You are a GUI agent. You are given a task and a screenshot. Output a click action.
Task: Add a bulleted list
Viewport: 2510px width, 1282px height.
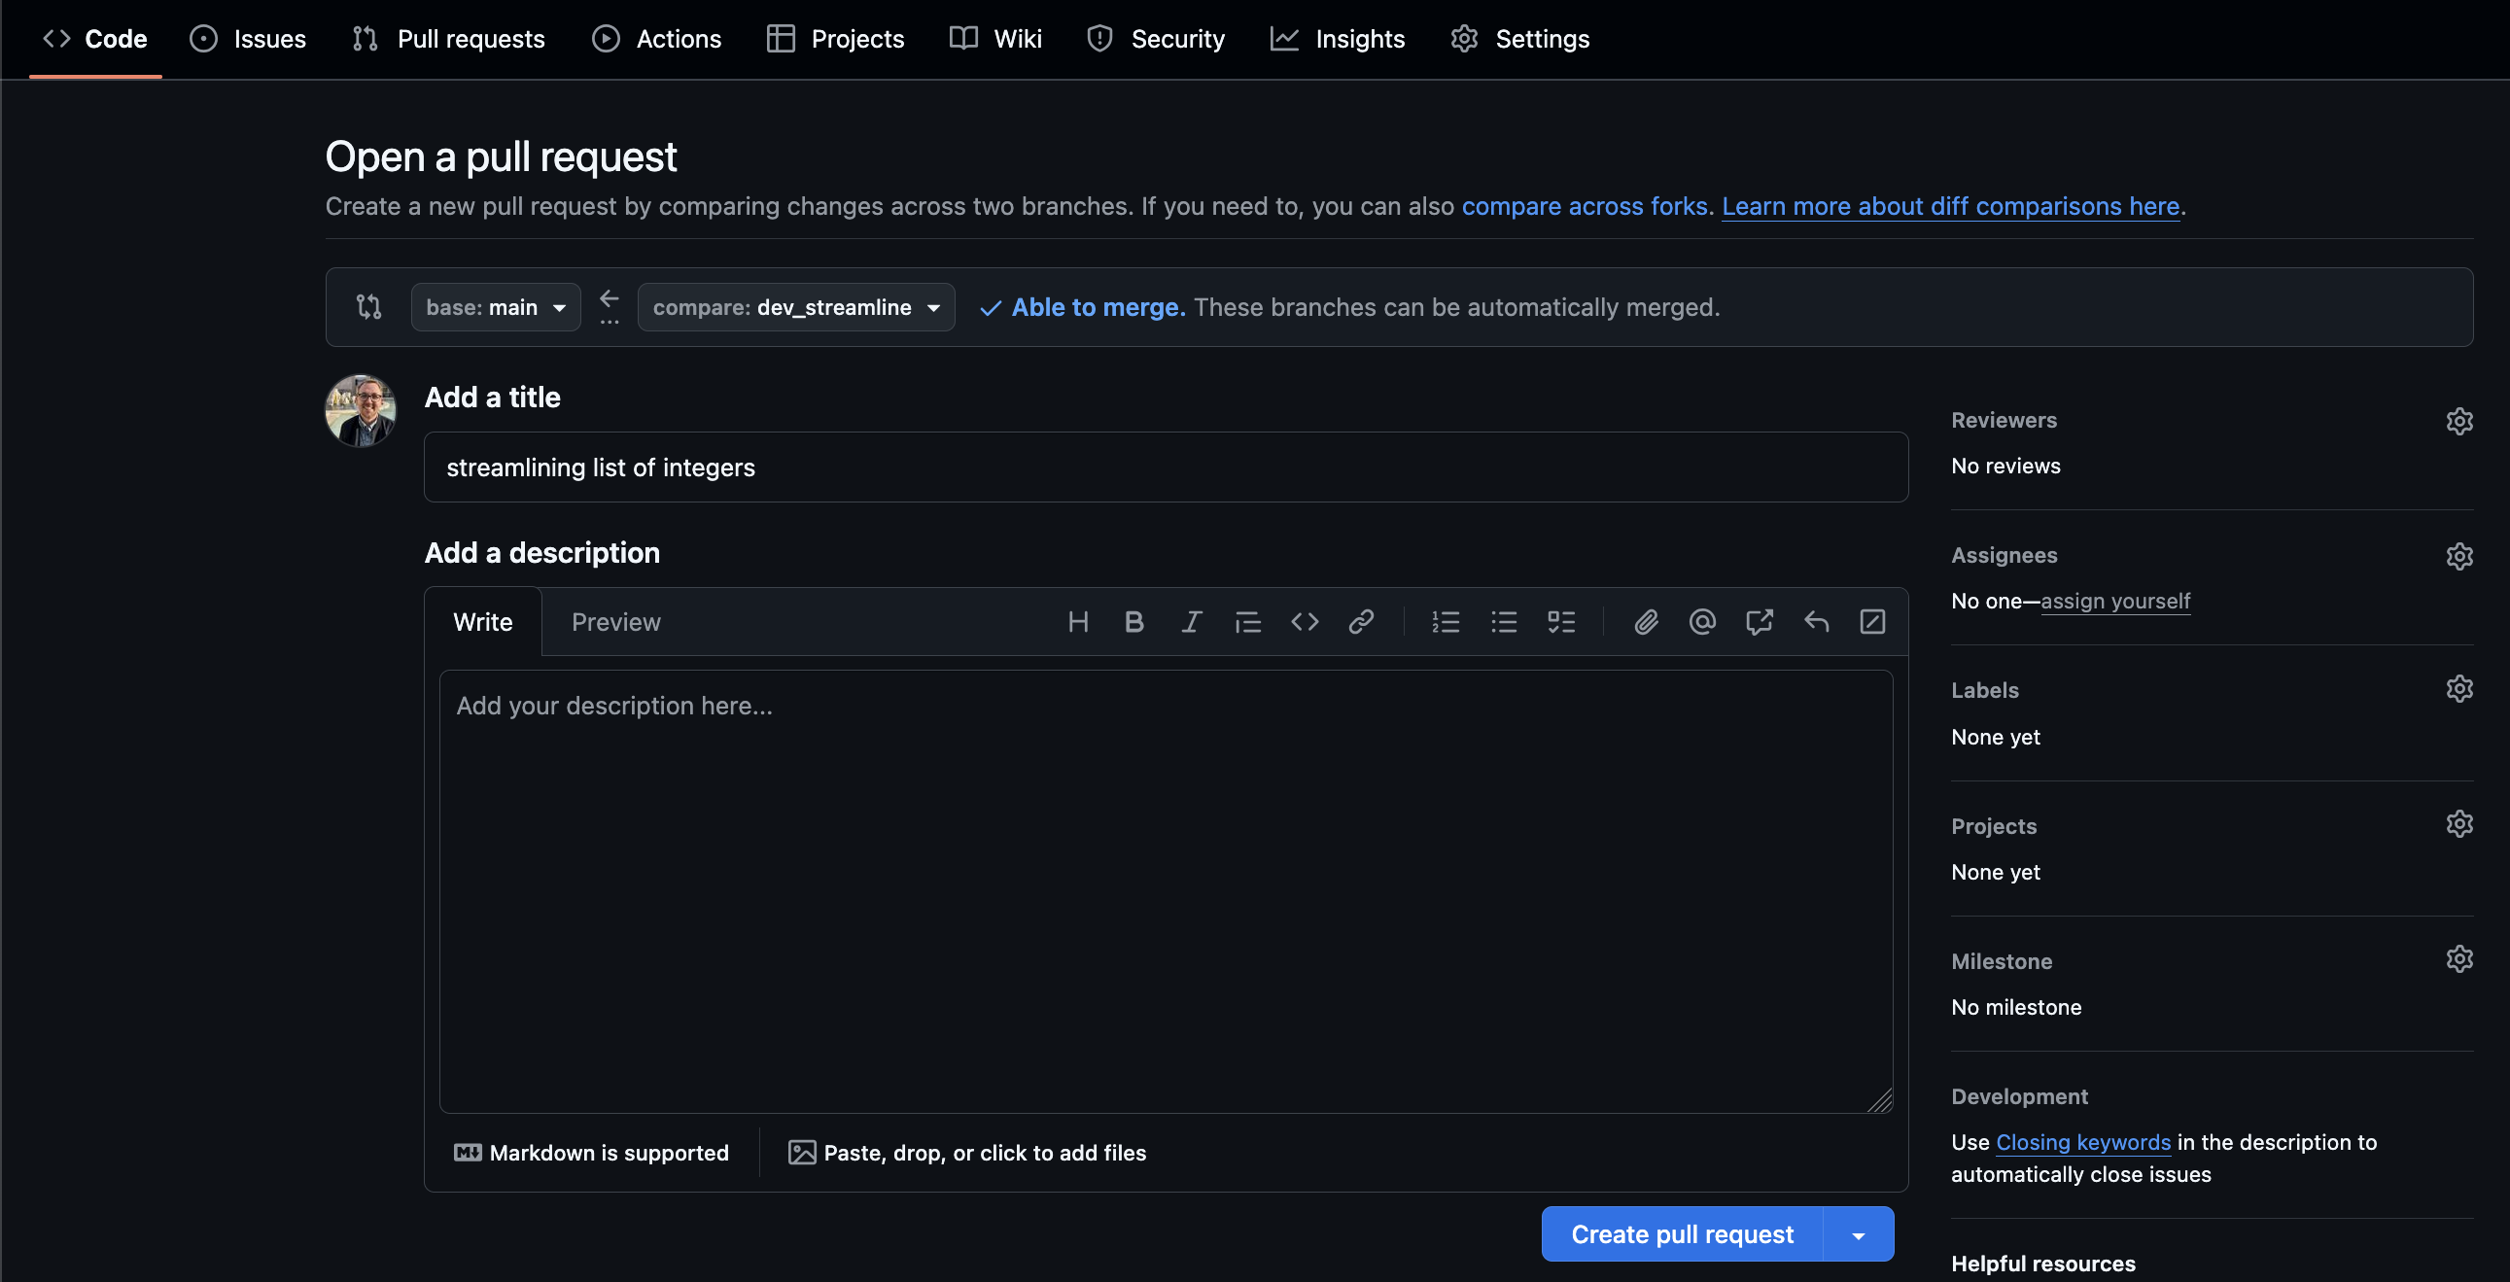[x=1504, y=621]
